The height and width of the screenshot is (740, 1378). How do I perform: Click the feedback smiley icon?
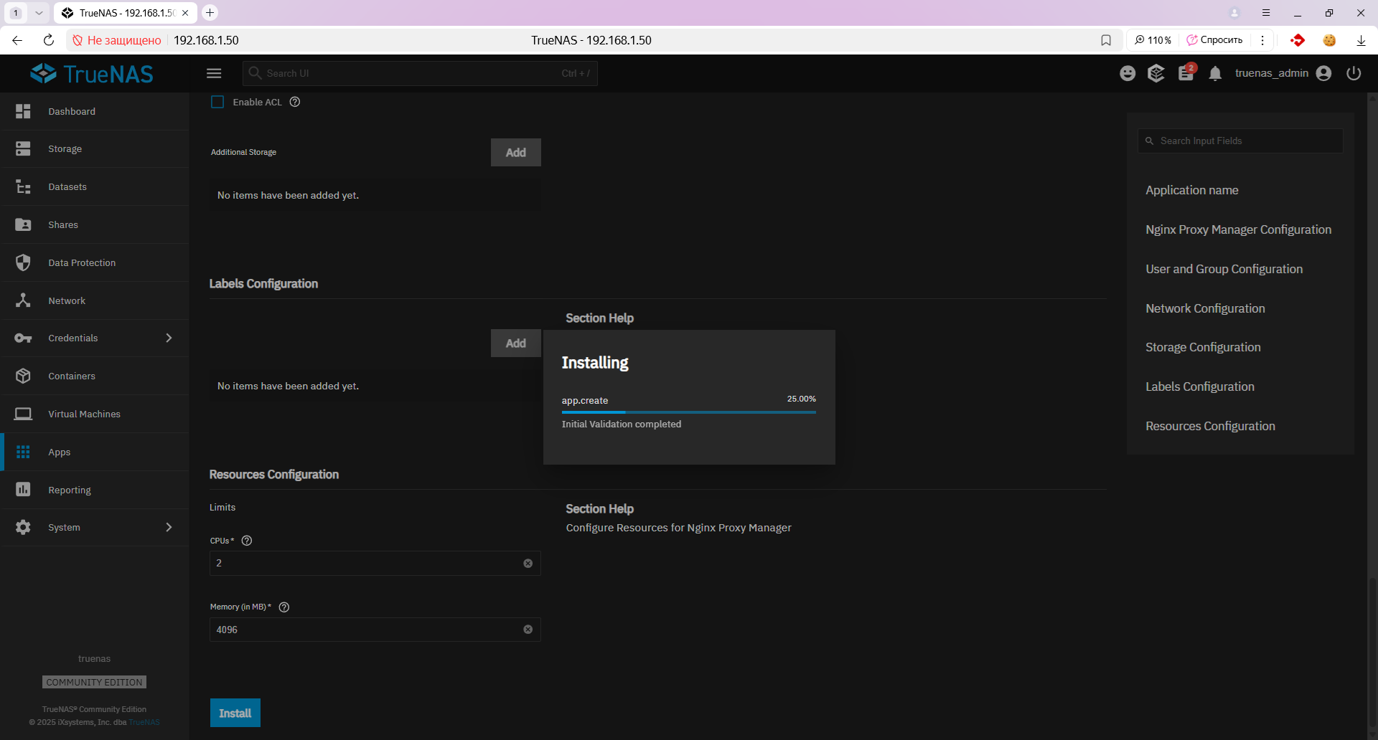coord(1128,73)
